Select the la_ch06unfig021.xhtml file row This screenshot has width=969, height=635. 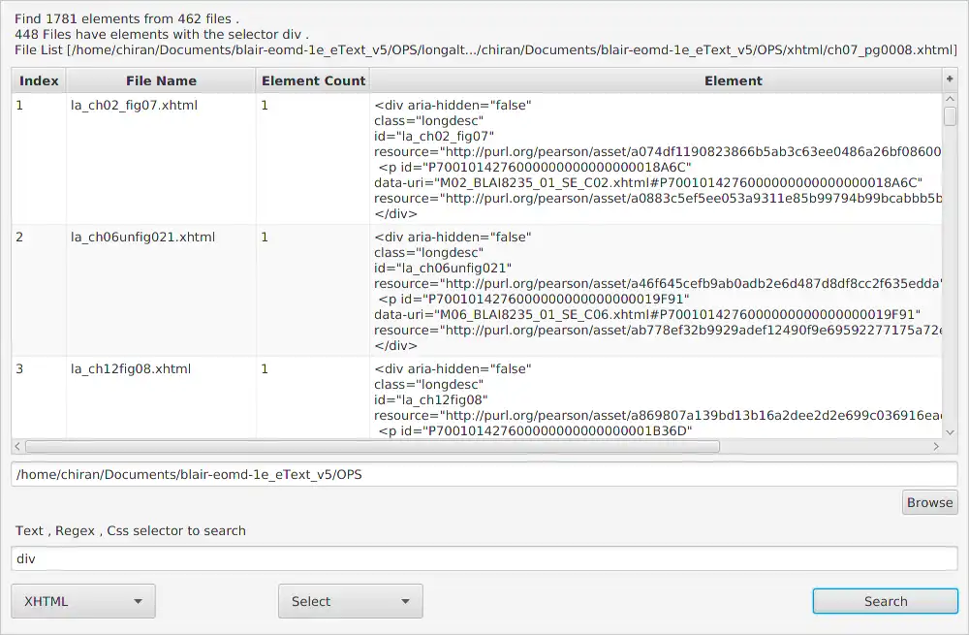[142, 237]
